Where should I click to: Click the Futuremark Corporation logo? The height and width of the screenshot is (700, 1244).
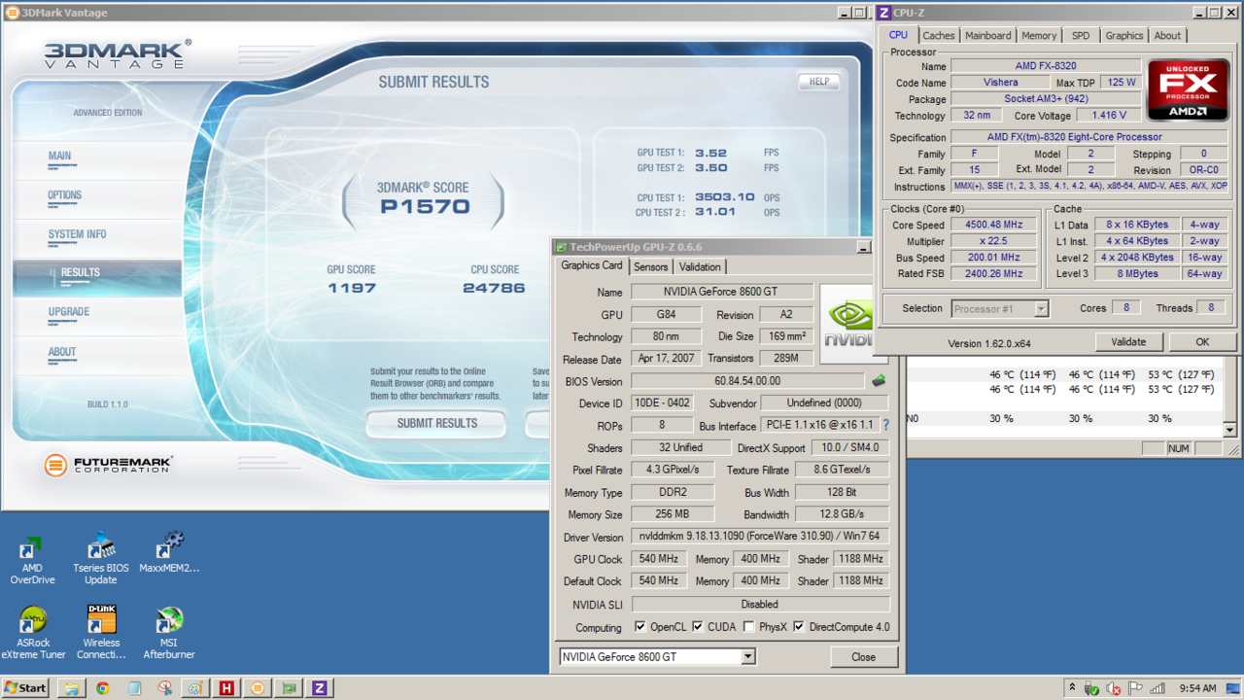[108, 465]
